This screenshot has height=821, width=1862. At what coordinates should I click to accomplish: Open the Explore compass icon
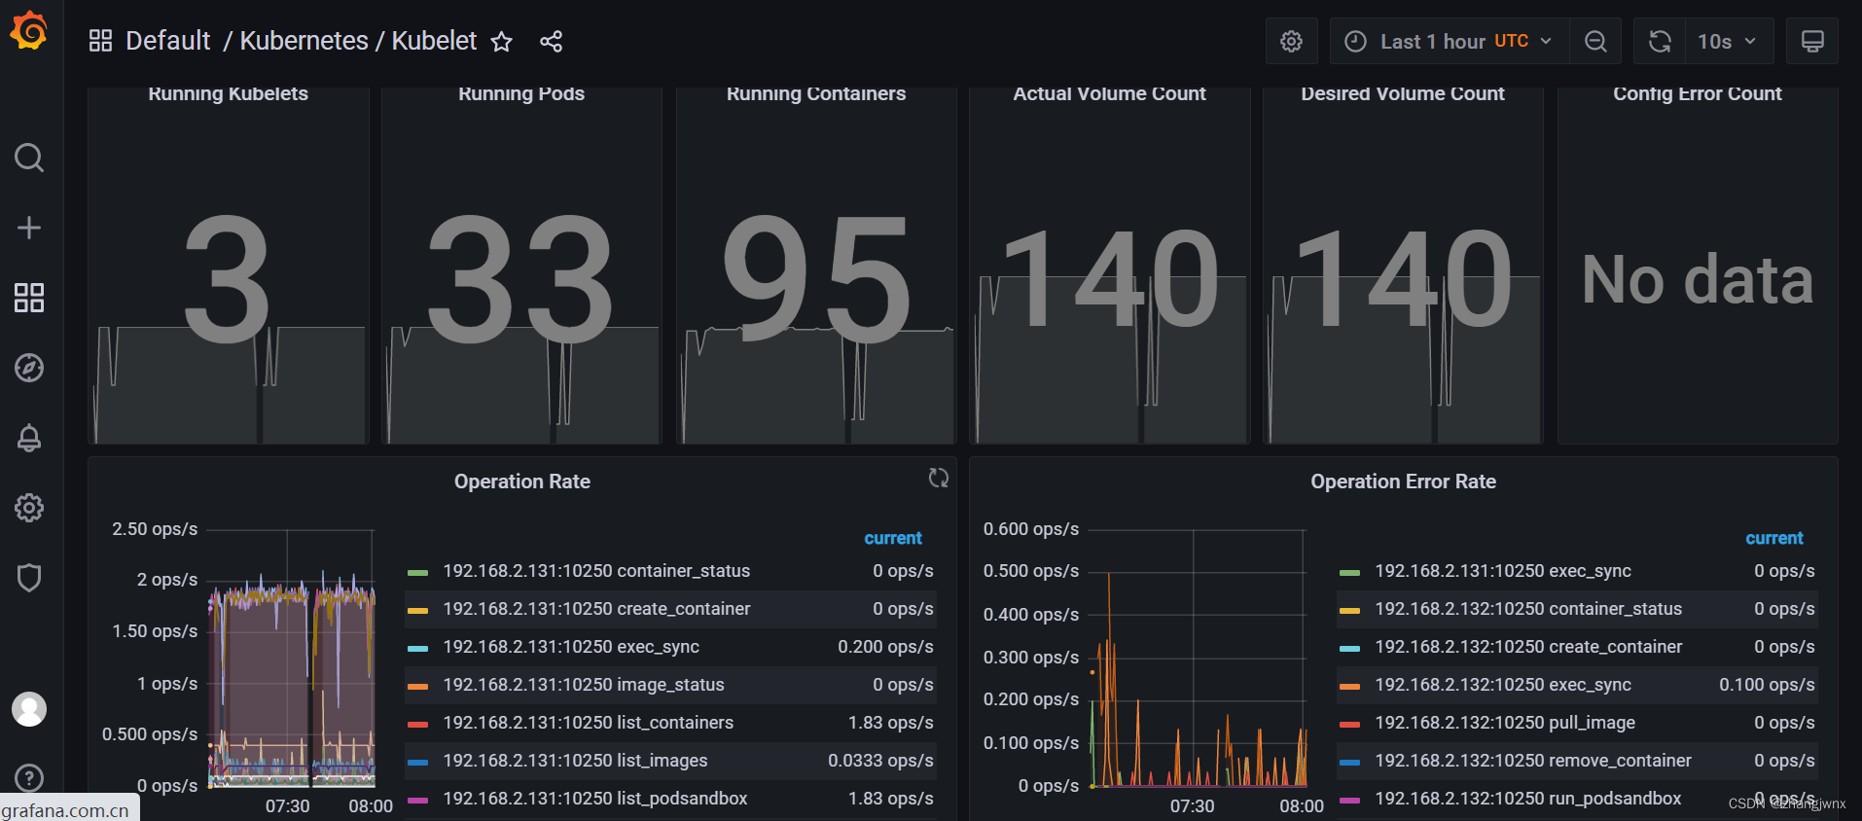tap(29, 368)
